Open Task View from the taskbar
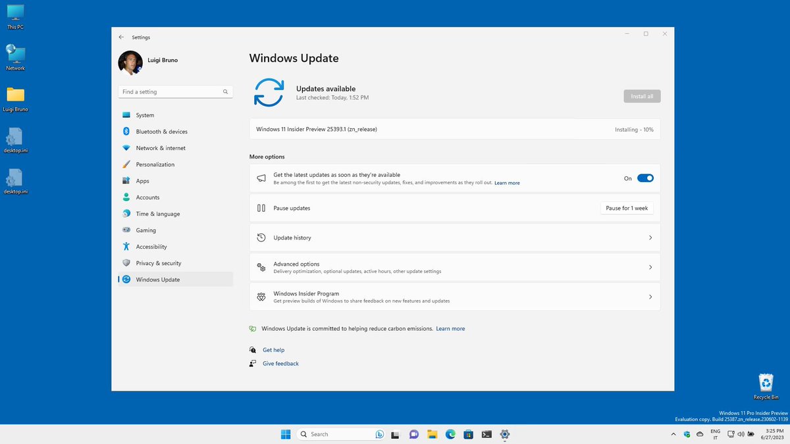Screen dimensions: 790x444 [x=395, y=434]
